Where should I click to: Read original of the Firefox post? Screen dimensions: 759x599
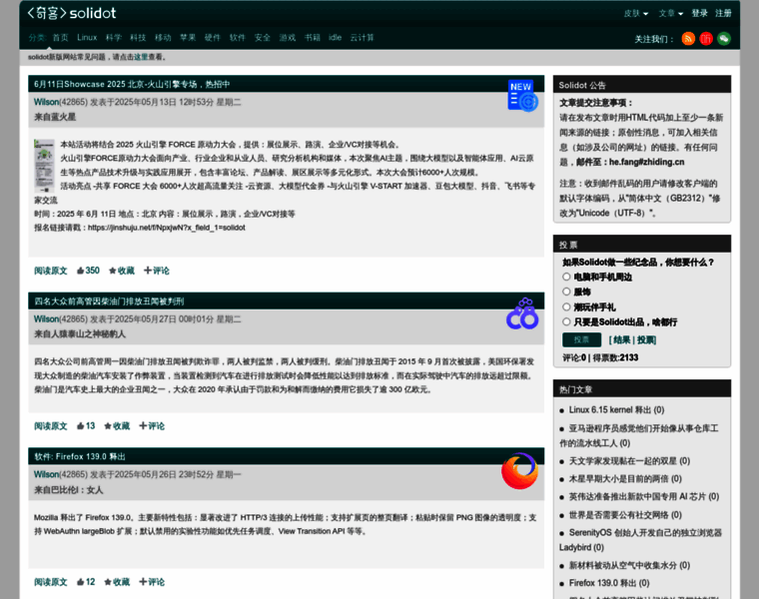[50, 582]
